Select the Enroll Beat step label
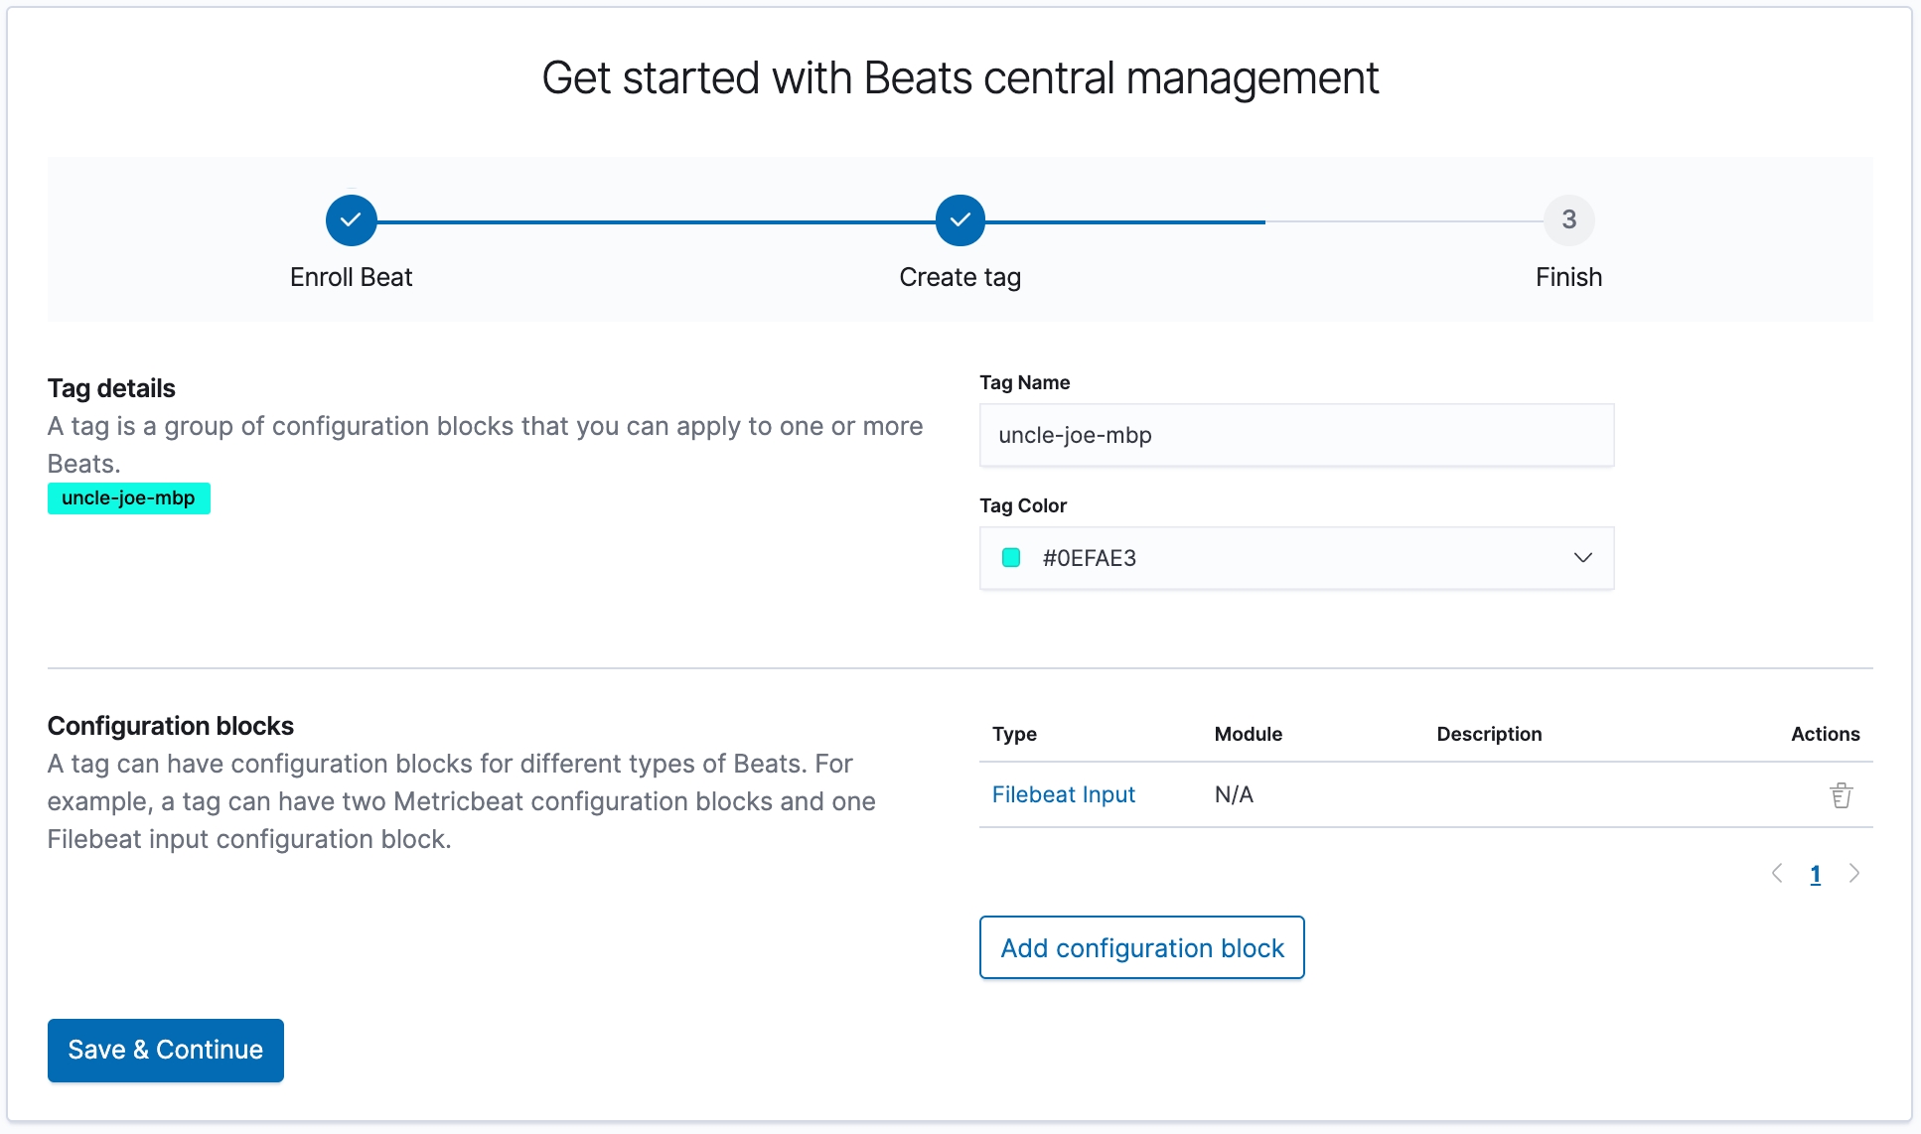Viewport: 1921px width, 1134px height. coord(351,277)
